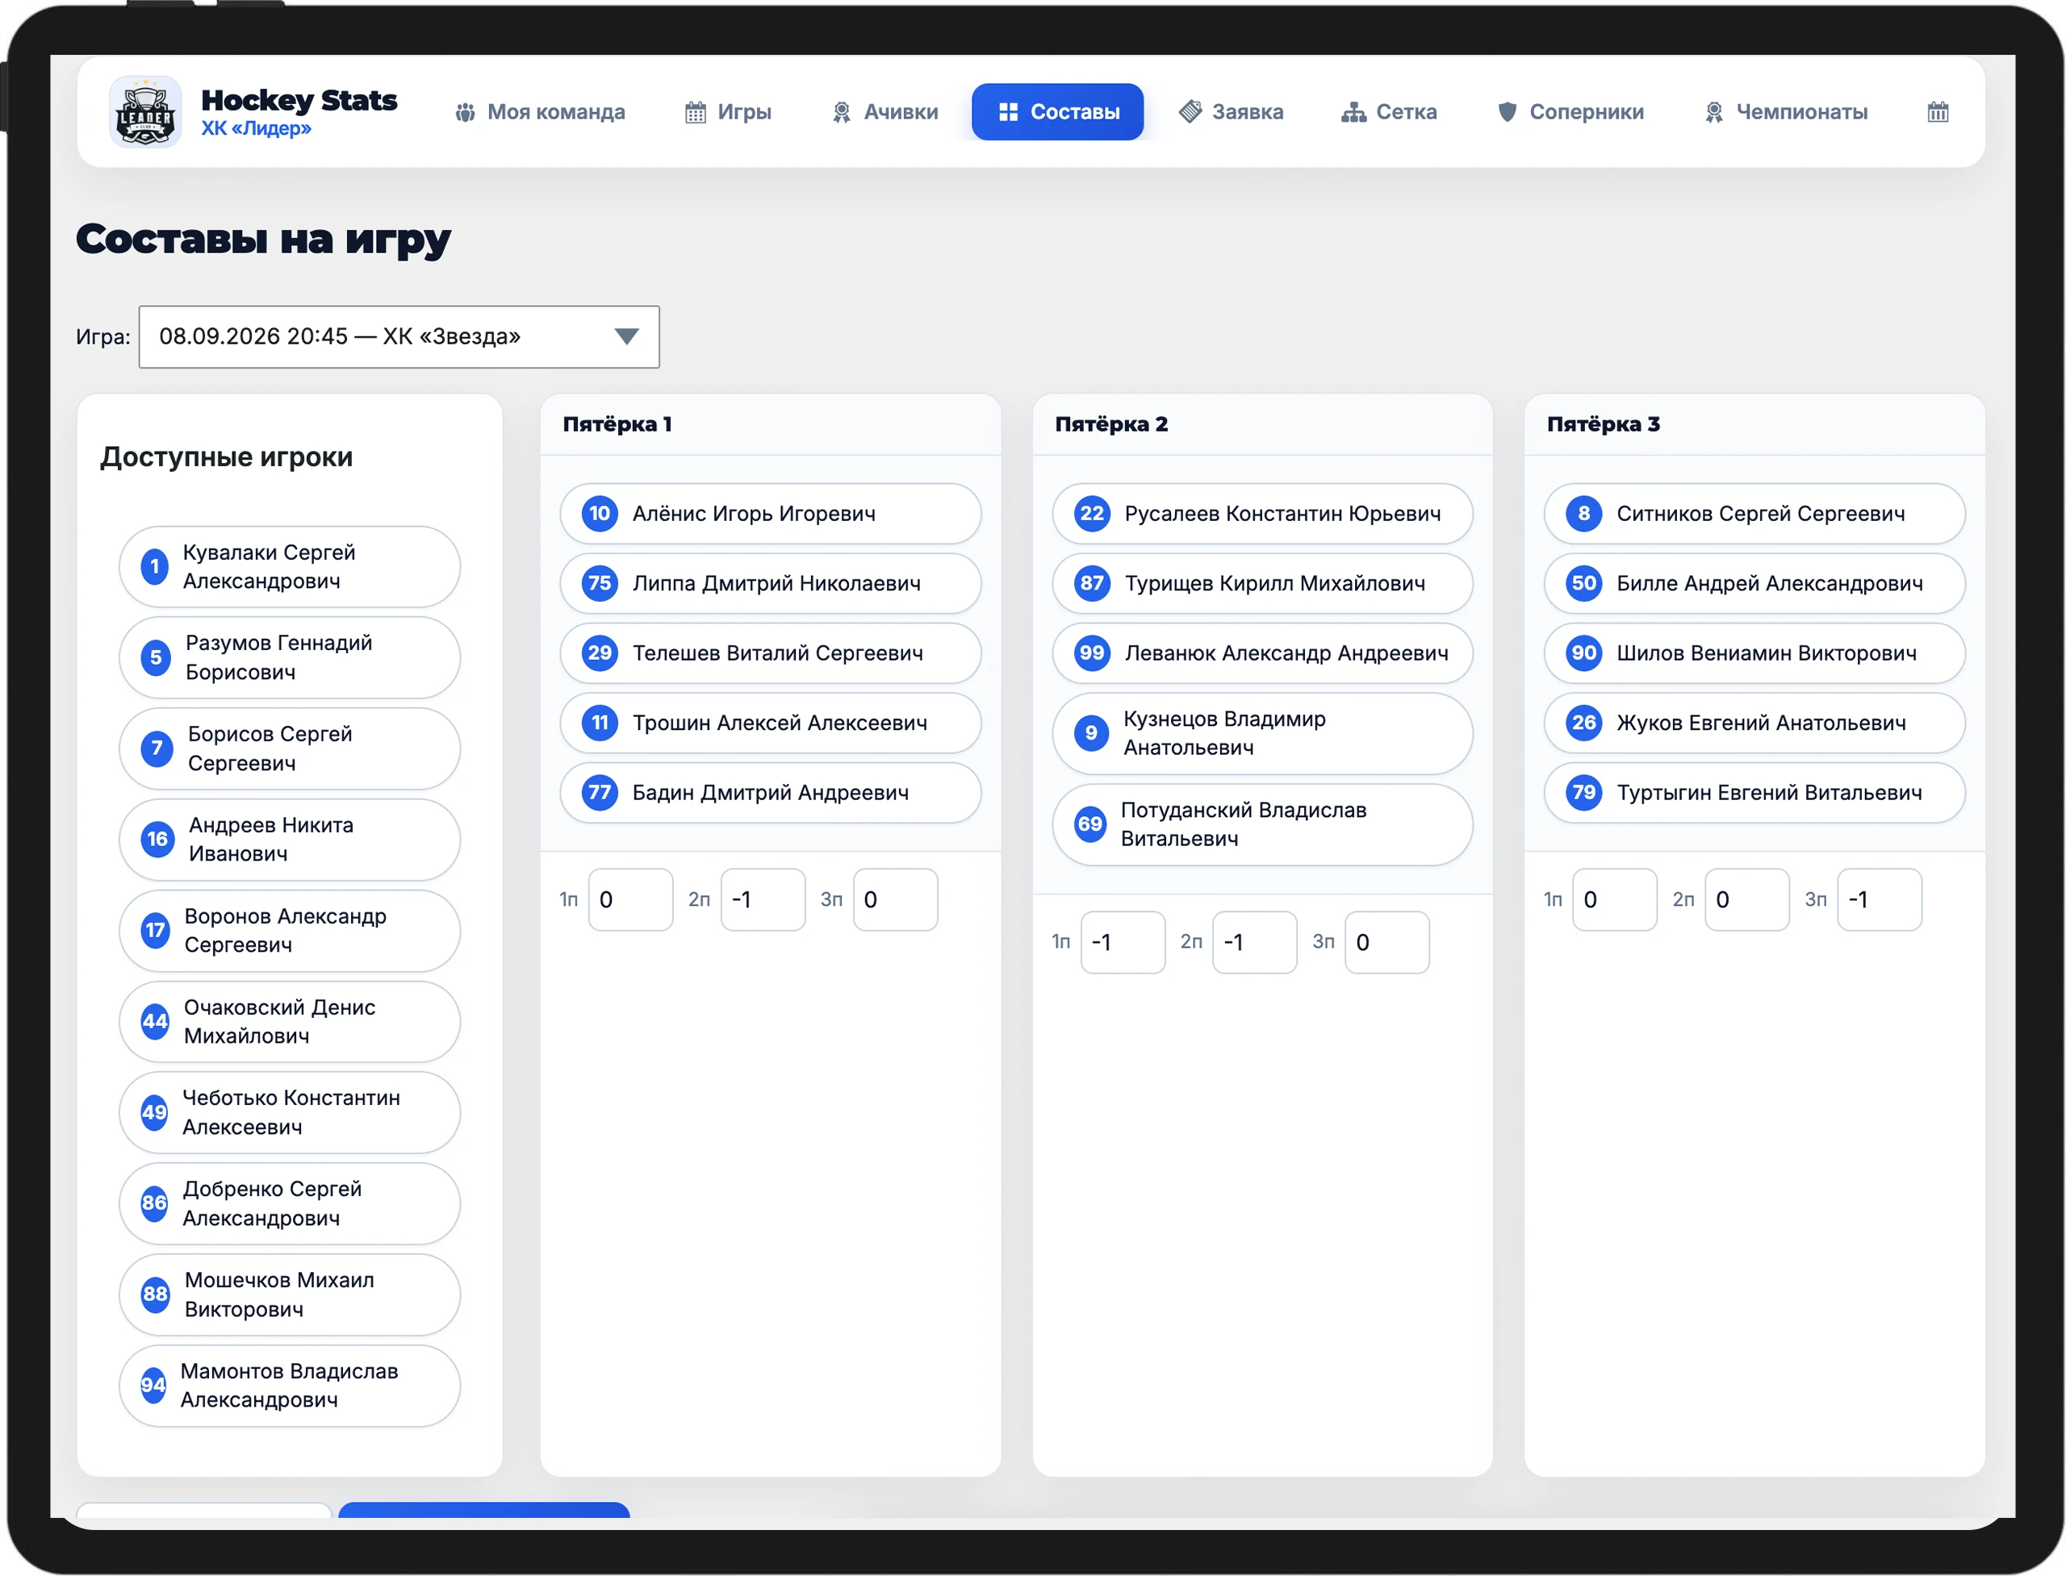The width and height of the screenshot is (2066, 1576).
Task: Select player Мошечков Михаил Викторович
Action: pyautogui.click(x=289, y=1295)
